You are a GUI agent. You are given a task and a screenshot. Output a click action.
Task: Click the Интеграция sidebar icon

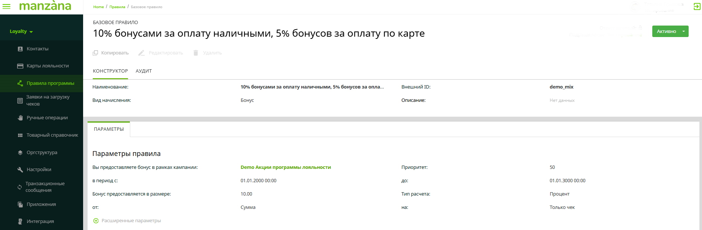tap(20, 221)
